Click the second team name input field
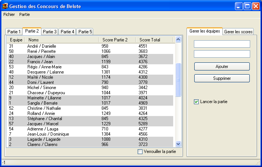This screenshot has height=167, width=262. click(x=222, y=54)
